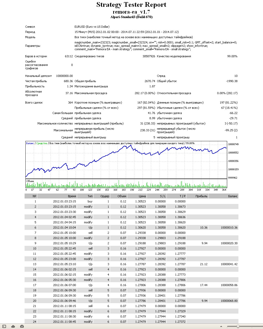Viewport: 263px width, 329px height.
Task: Click the 'Символ' label
Action: 30,27
